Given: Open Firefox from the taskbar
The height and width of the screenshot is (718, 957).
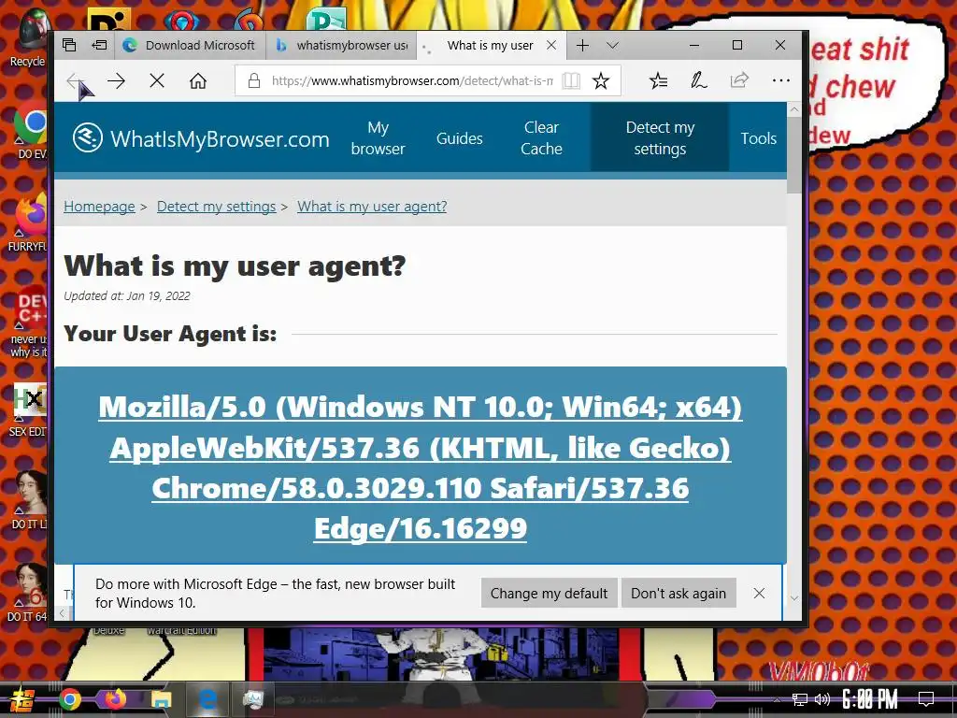Looking at the screenshot, I should coord(115,699).
